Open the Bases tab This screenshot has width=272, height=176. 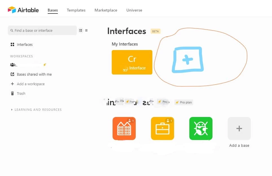[53, 10]
